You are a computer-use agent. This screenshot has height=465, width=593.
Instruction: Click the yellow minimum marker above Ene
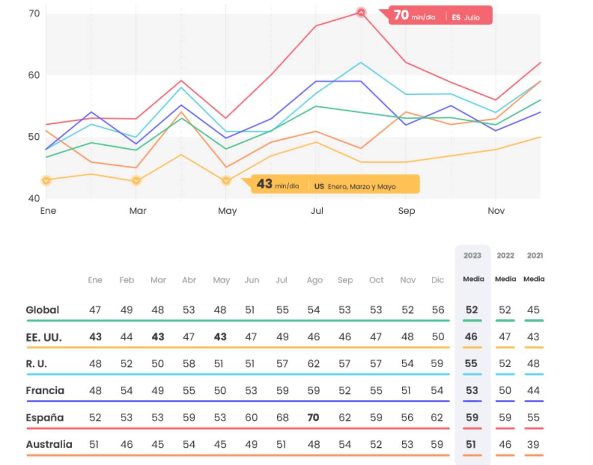point(46,181)
